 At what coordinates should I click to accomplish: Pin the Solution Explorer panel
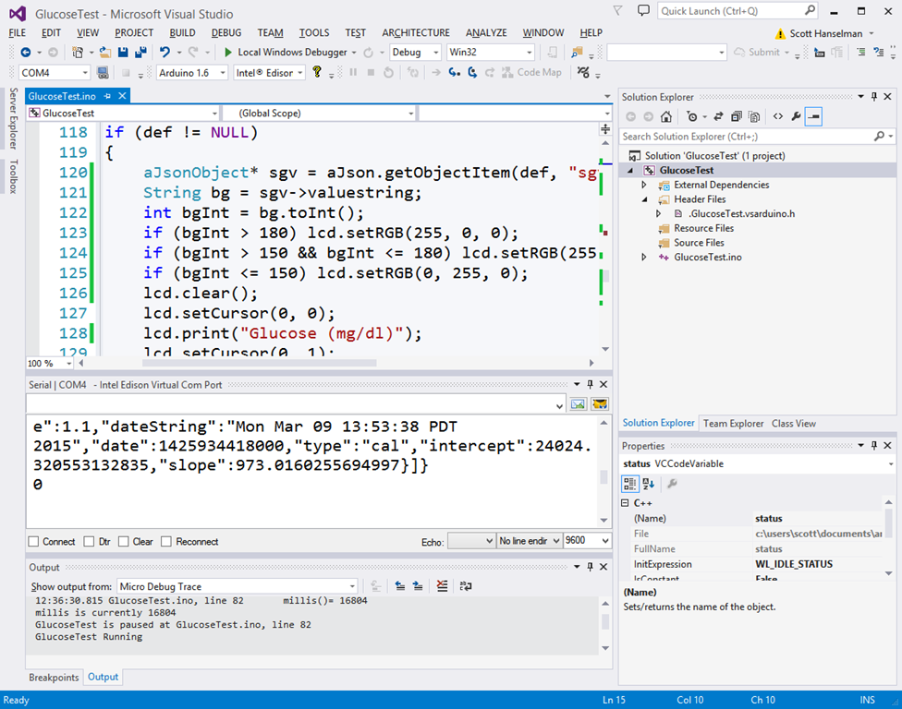(874, 97)
